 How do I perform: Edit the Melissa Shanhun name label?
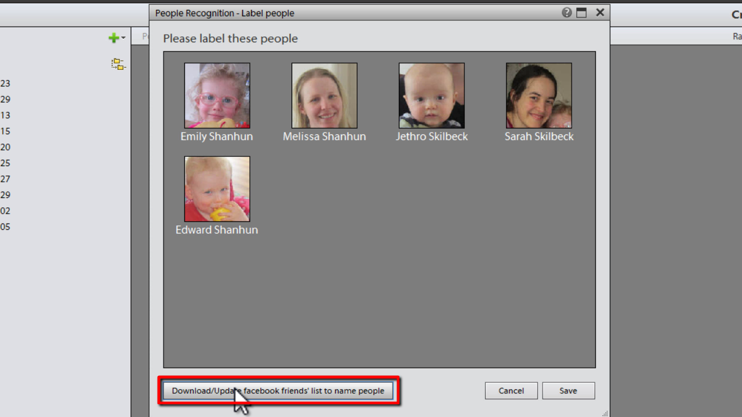[x=325, y=137]
